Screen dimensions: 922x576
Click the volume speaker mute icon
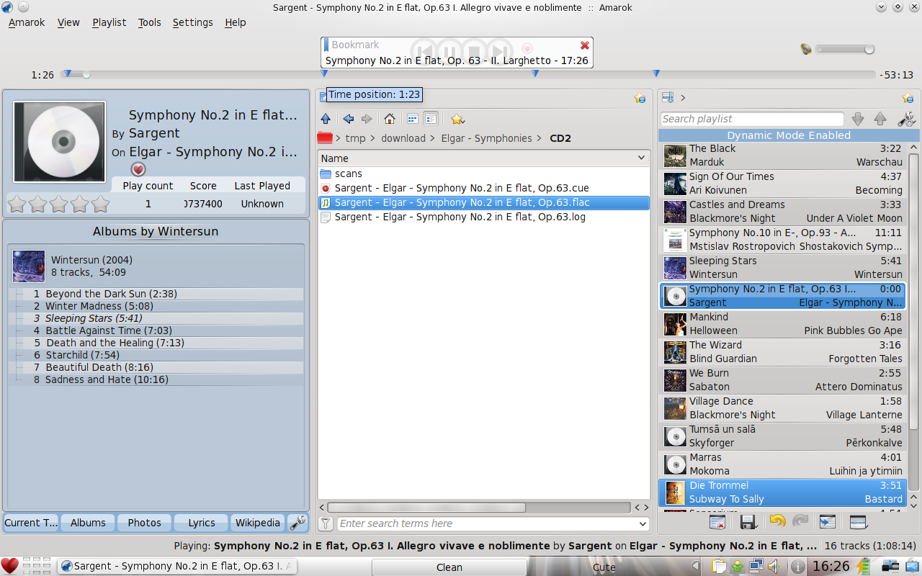point(806,50)
